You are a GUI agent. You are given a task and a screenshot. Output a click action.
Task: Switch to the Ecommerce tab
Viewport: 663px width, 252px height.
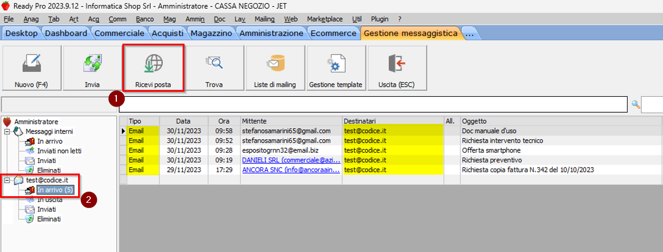tap(333, 33)
